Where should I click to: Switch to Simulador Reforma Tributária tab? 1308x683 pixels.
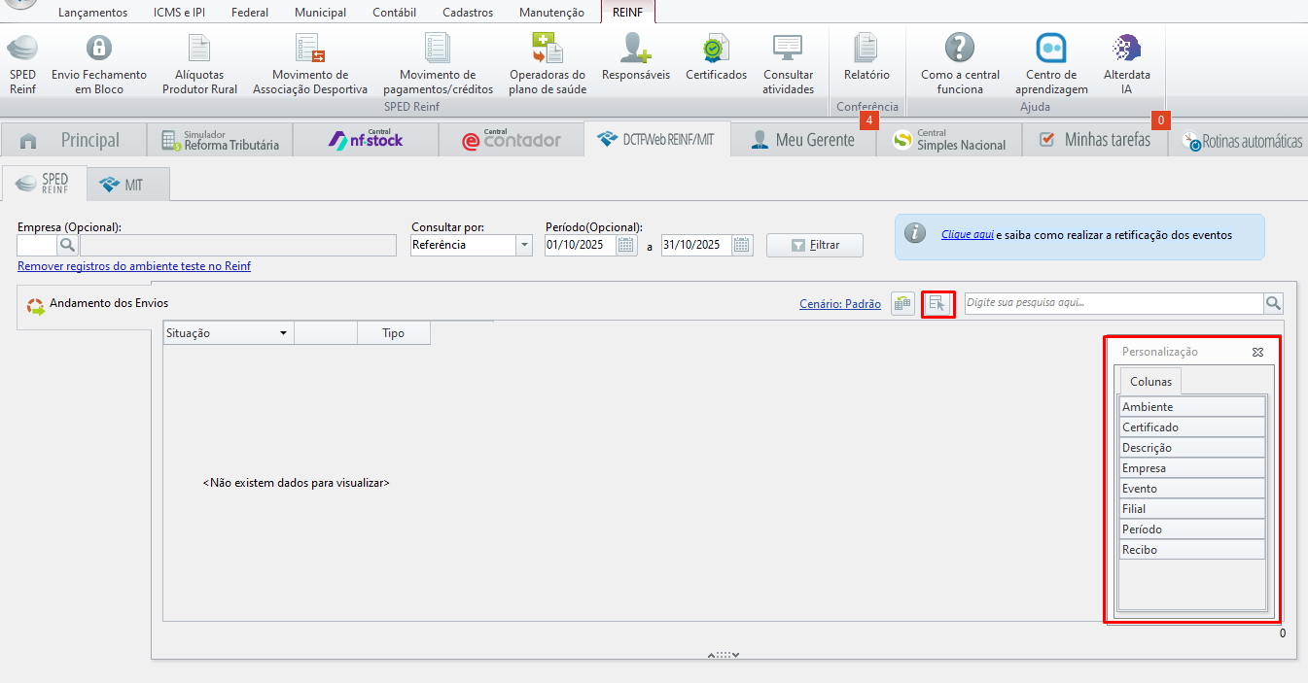(219, 140)
